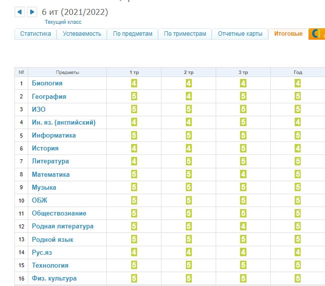This screenshot has height=286, width=325.
Task: Open the География subject link
Action: [x=49, y=96]
